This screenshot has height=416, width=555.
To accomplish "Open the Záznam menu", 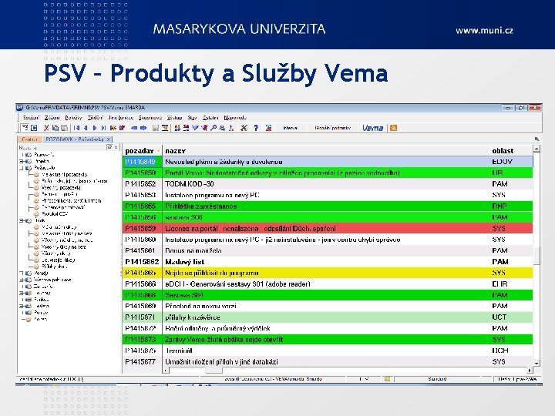I will pyautogui.click(x=52, y=118).
